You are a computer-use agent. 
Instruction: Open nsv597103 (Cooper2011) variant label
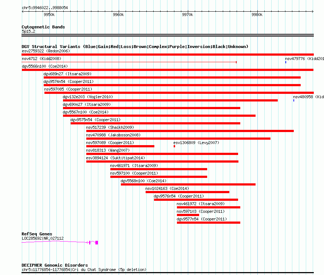201,211
